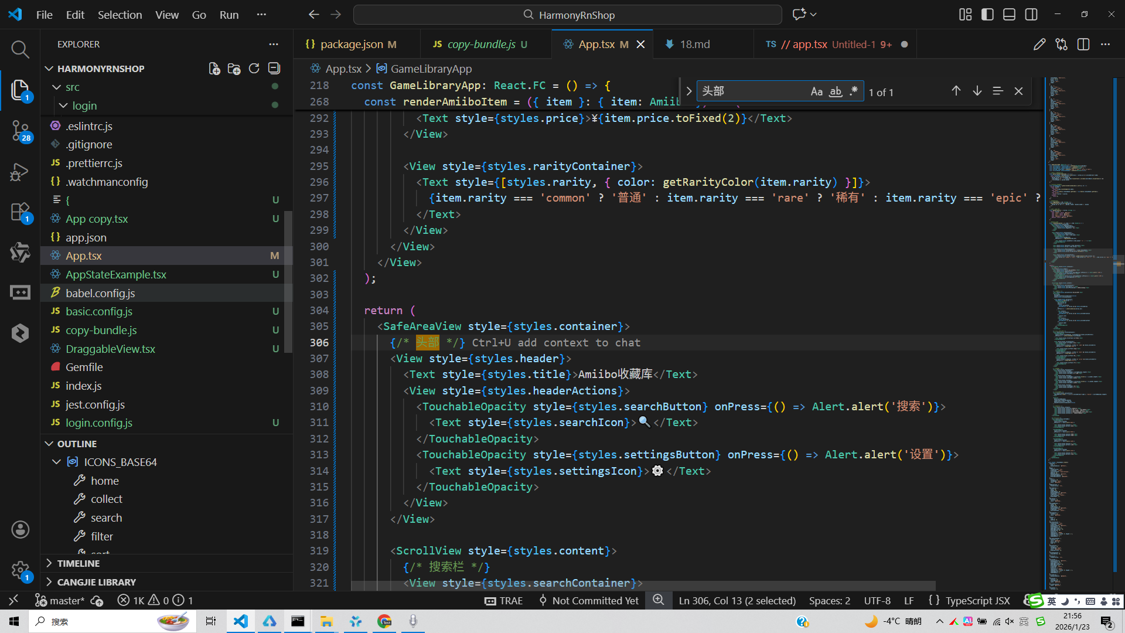This screenshot has height=633, width=1125.
Task: Open the Search view in activity bar
Action: point(20,49)
